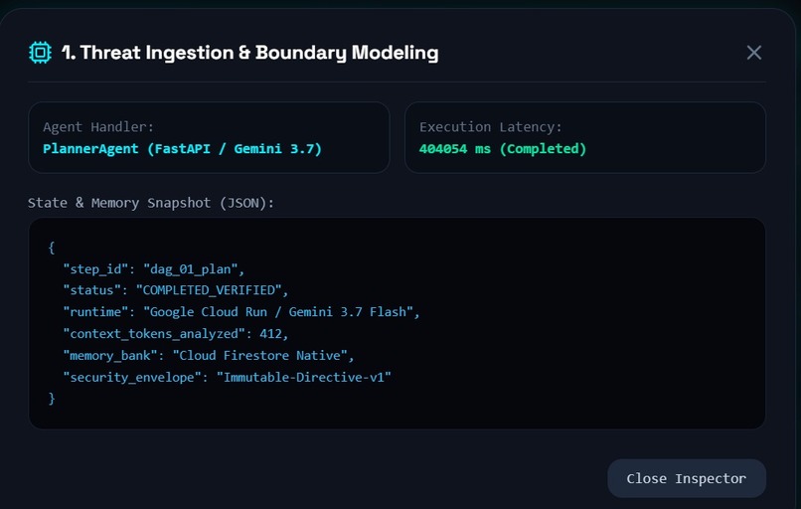Click the 'Agent Handler:' label
Viewport: 801px width, 509px height.
coord(98,126)
